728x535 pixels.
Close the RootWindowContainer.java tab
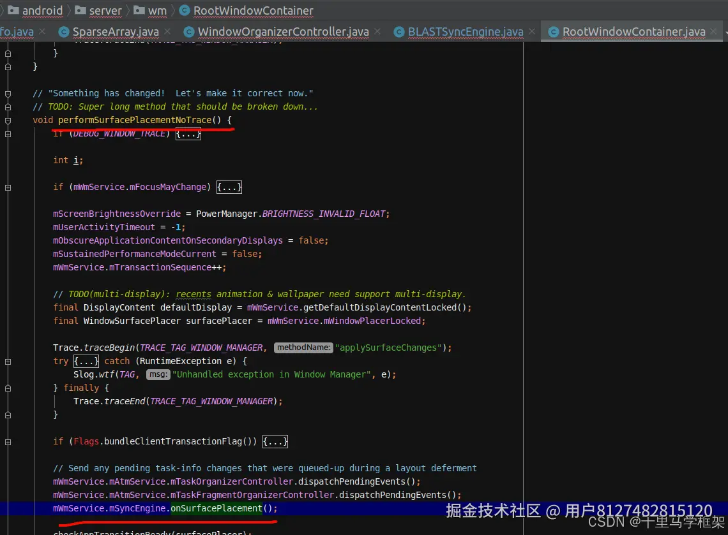point(713,31)
